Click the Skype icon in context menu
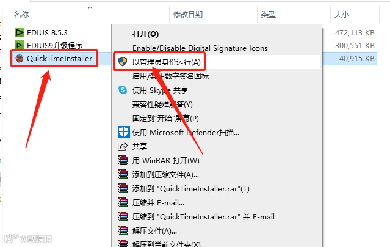Screen dimensions: 390x247 [x=123, y=90]
